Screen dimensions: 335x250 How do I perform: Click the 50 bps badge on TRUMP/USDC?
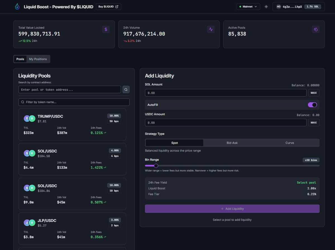tap(114, 122)
